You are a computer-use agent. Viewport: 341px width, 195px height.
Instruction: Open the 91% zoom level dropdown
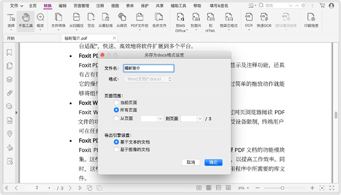point(244,188)
